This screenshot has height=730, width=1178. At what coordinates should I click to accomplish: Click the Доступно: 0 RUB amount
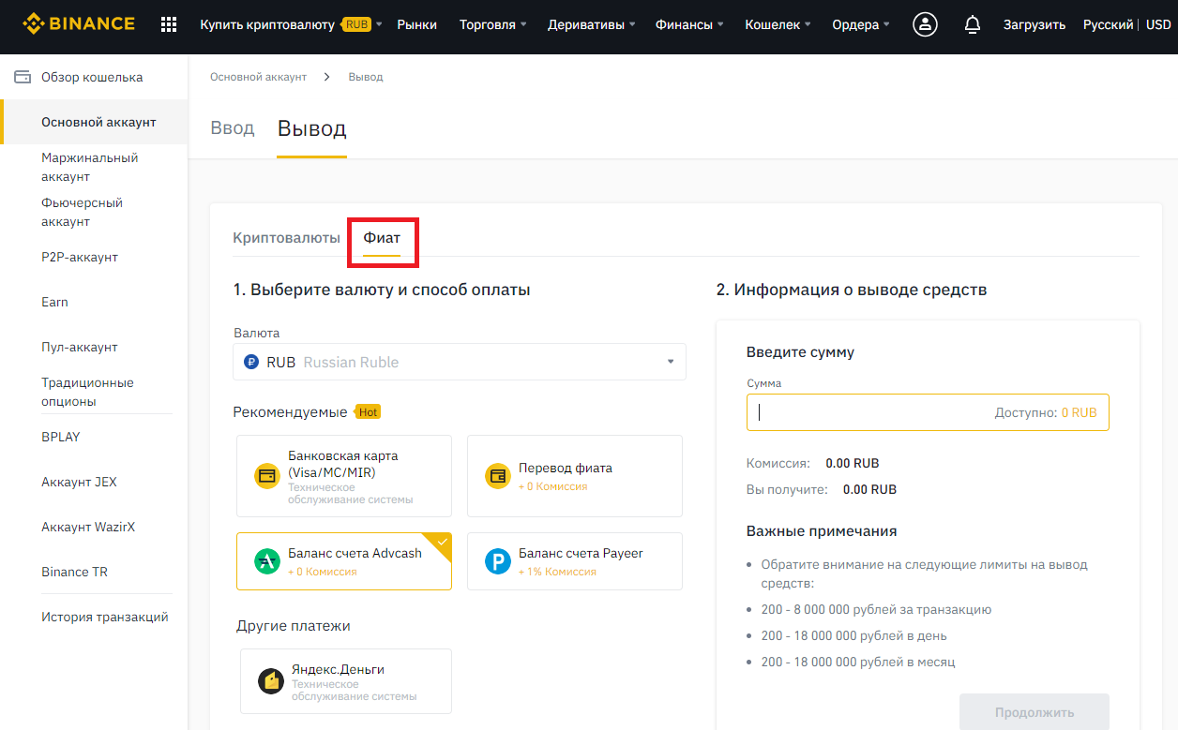pyautogui.click(x=1045, y=412)
